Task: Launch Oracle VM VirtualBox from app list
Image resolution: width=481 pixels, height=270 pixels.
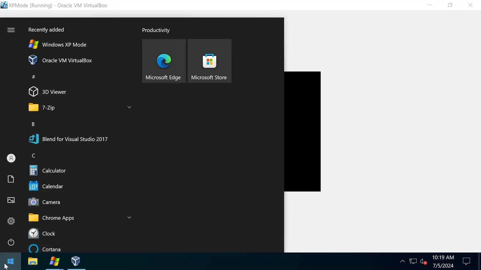Action: click(67, 60)
